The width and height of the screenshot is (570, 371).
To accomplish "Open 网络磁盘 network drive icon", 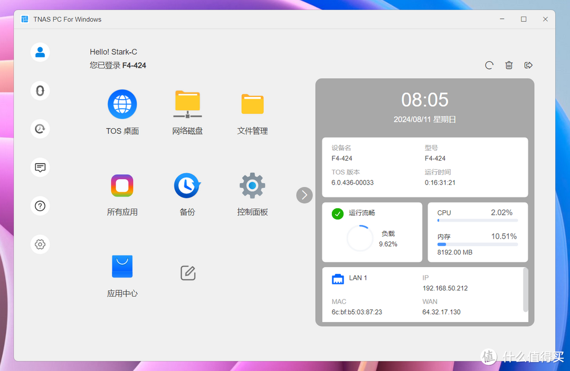I will pyautogui.click(x=187, y=104).
